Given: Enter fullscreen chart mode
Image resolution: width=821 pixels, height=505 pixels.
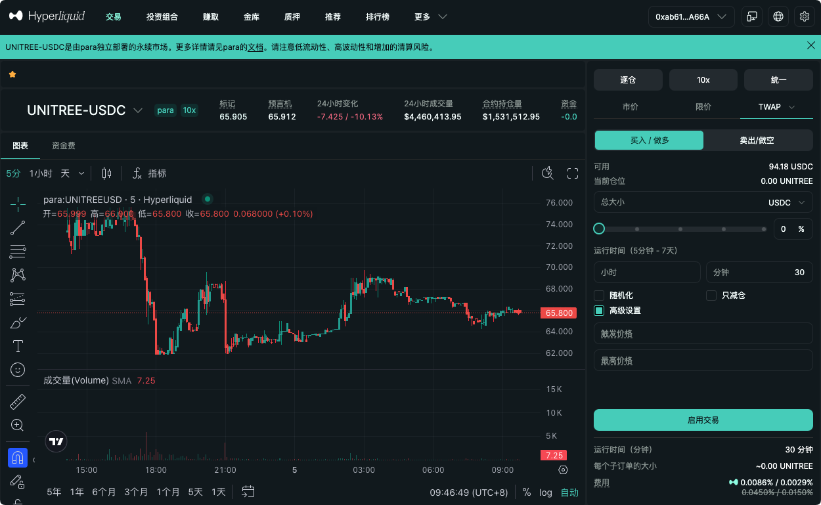Looking at the screenshot, I should [573, 173].
